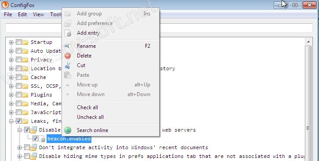Open the Edit menu
The width and height of the screenshot is (319, 161).
pyautogui.click(x=22, y=14)
